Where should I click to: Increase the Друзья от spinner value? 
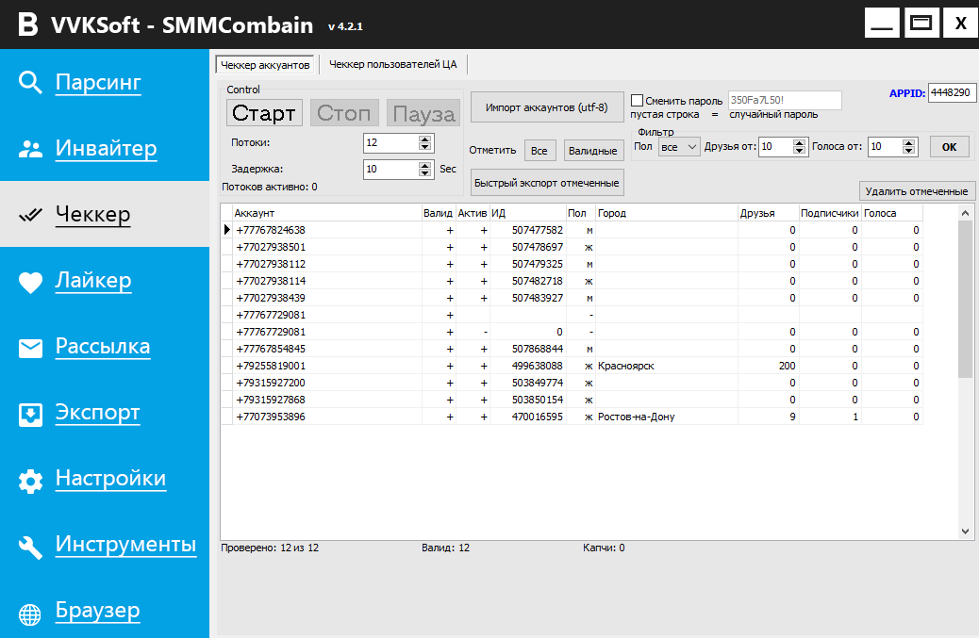coord(802,142)
